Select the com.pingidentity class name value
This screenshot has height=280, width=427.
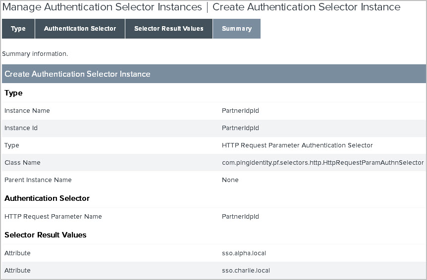click(x=322, y=163)
